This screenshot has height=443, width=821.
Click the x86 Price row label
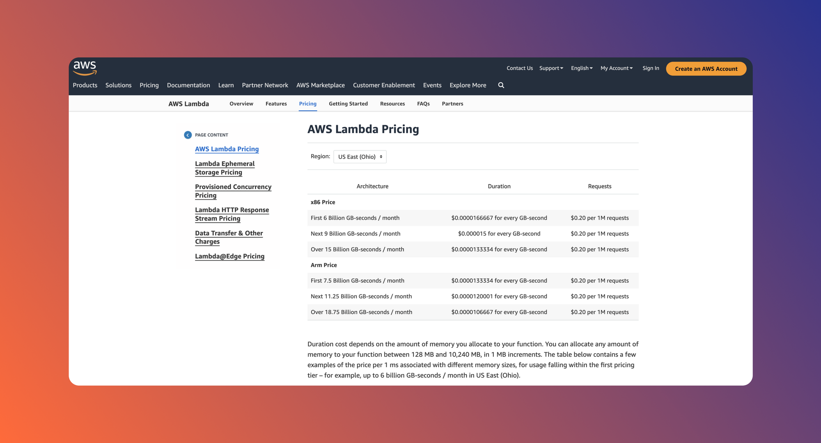[x=323, y=202]
